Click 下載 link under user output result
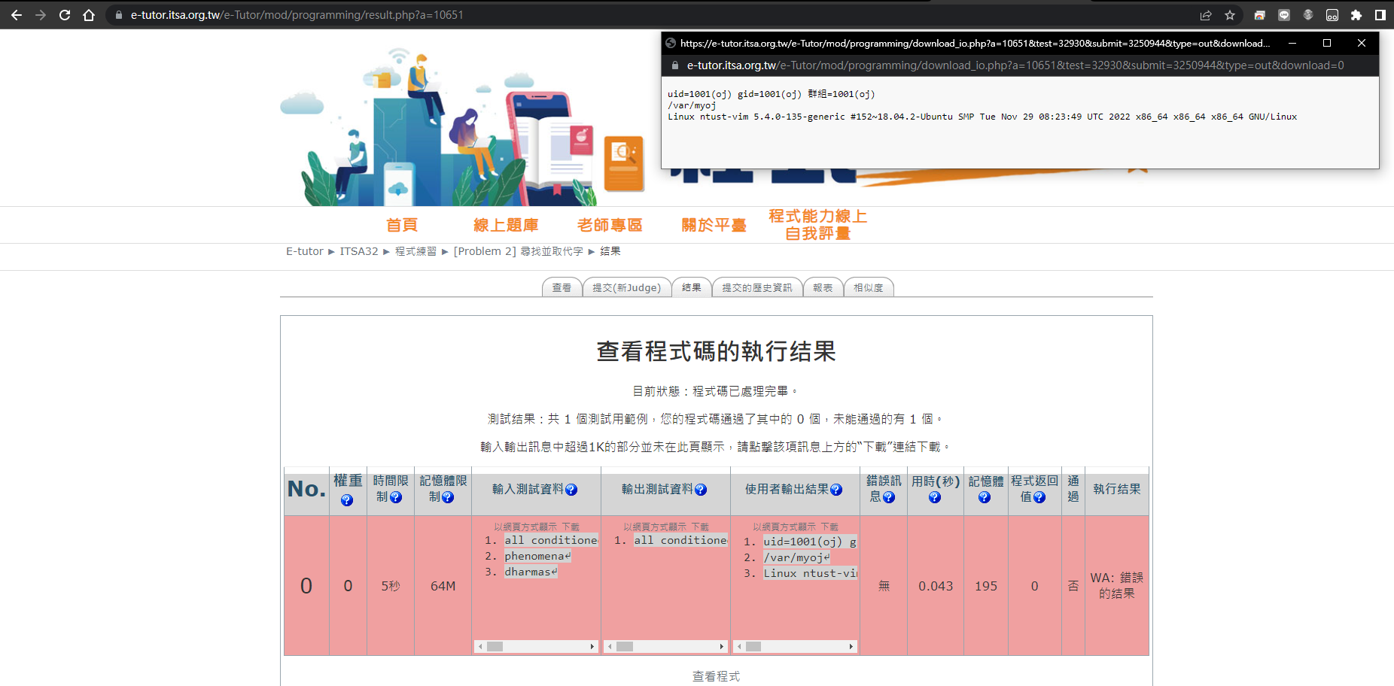 [829, 527]
